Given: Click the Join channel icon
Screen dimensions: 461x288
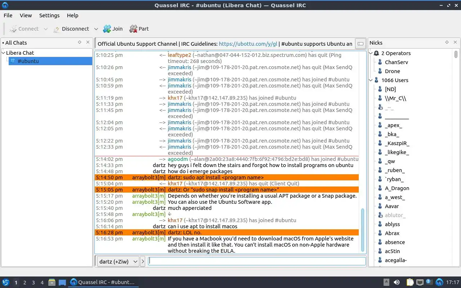Looking at the screenshot, I should (x=107, y=29).
